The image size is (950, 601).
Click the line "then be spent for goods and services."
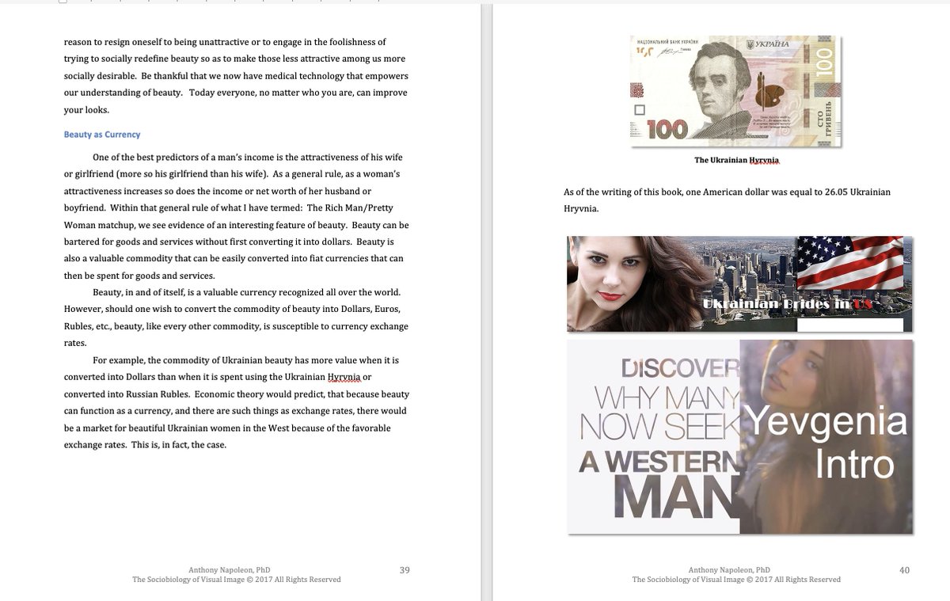(x=139, y=276)
